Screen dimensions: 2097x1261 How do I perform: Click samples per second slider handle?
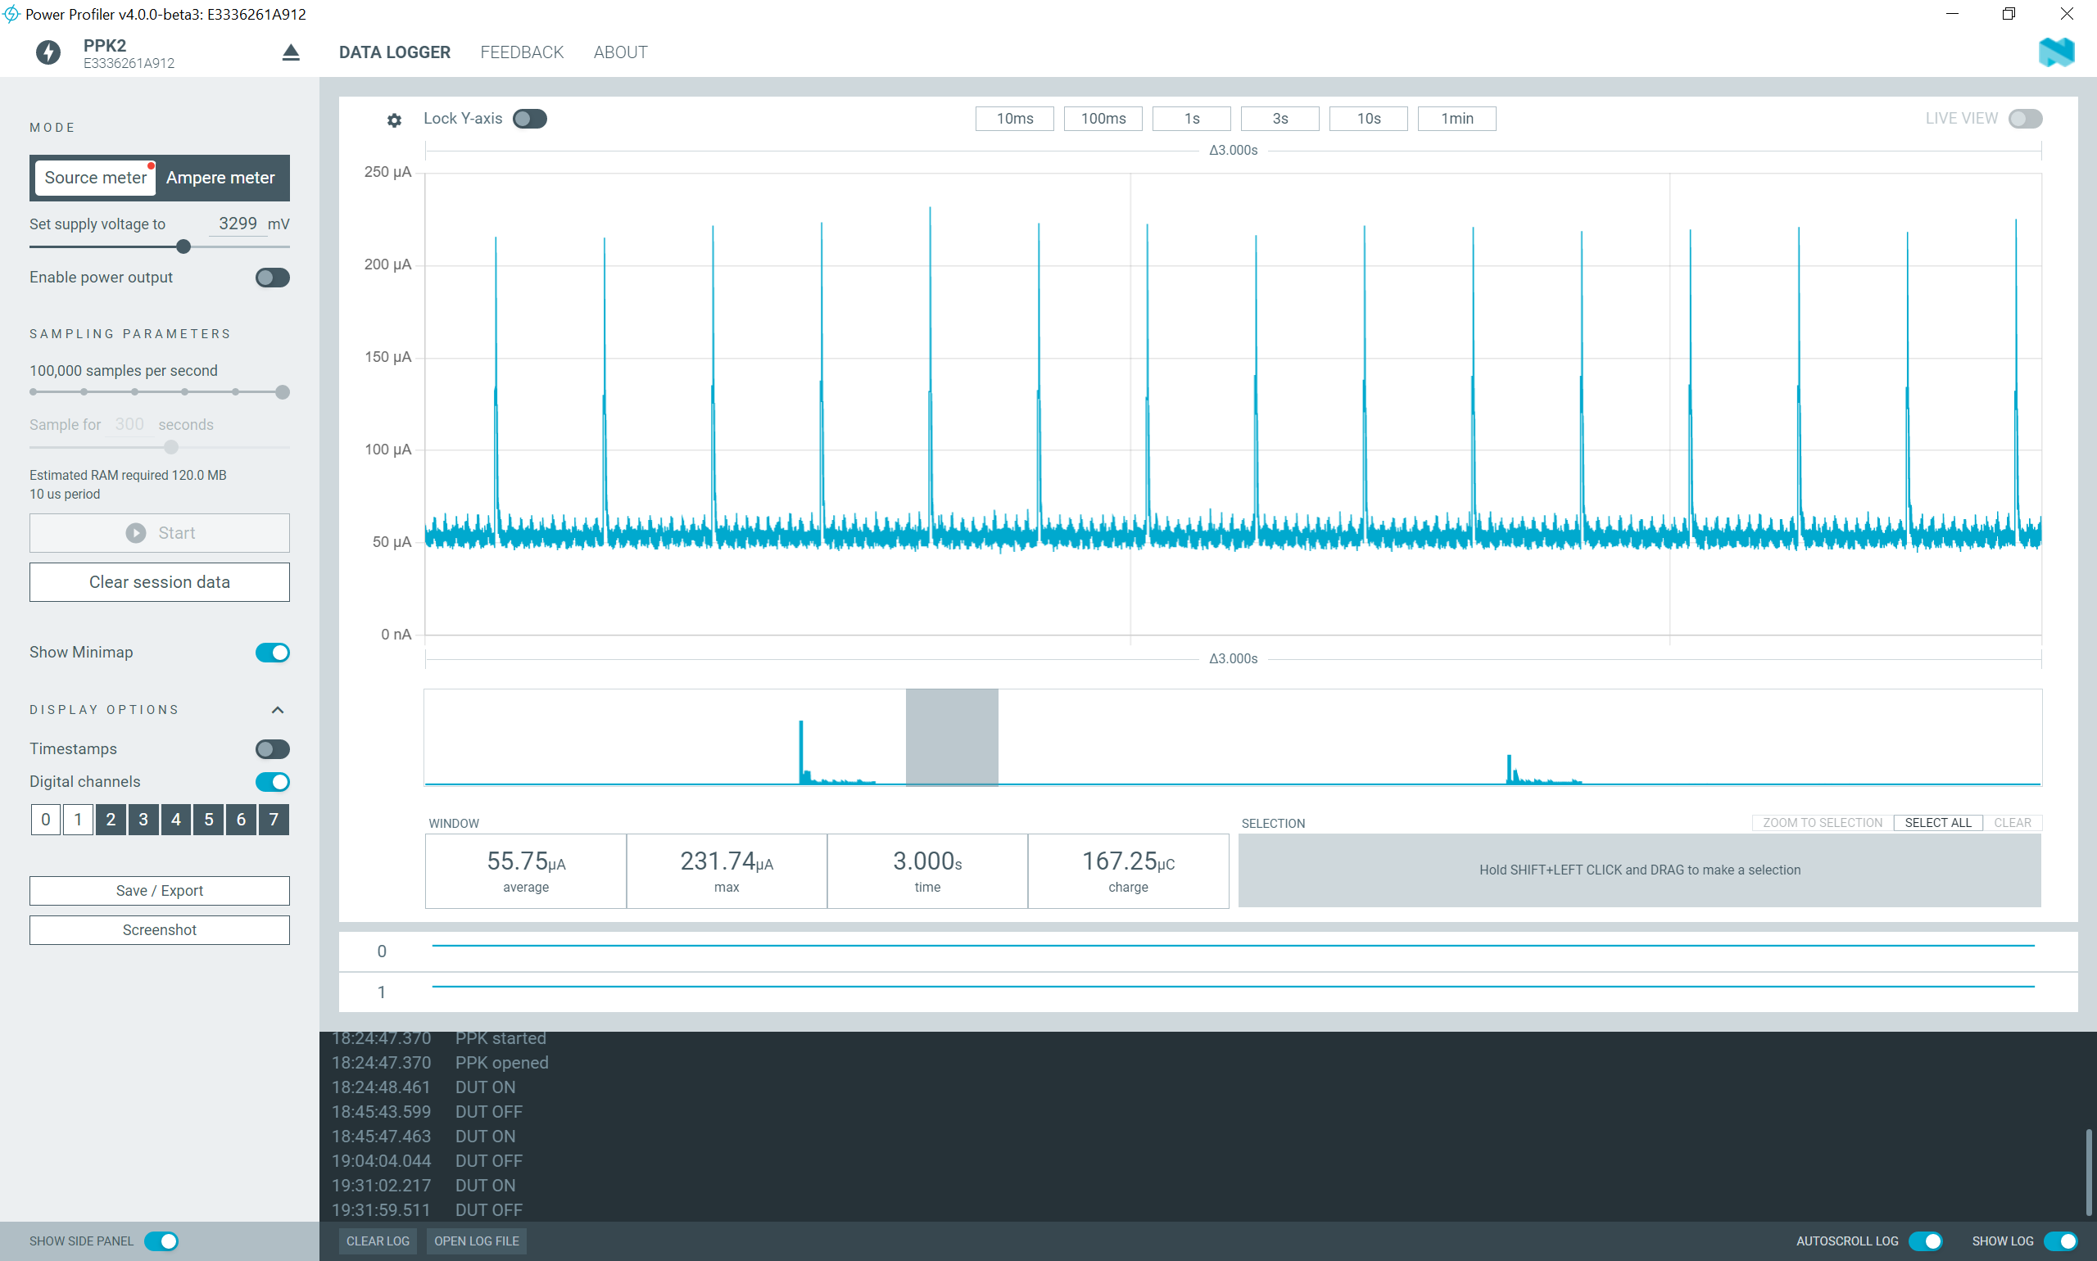(283, 392)
